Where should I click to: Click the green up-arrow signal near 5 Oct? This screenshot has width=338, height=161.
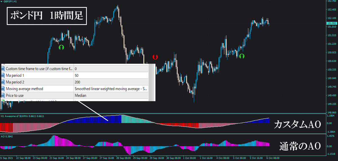(242, 56)
